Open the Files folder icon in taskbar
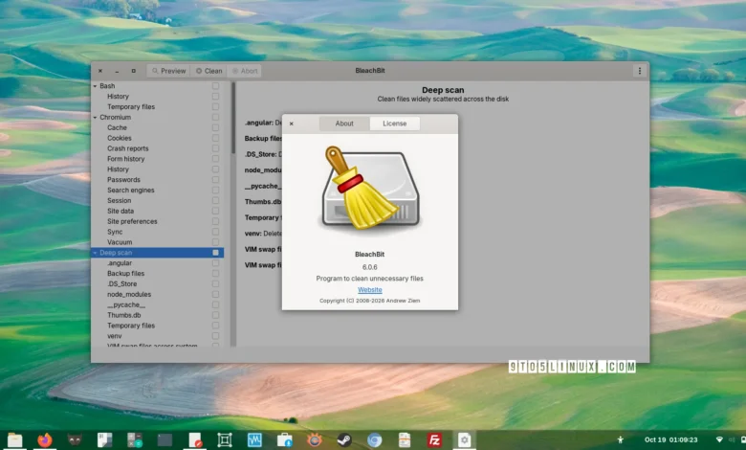 click(14, 440)
